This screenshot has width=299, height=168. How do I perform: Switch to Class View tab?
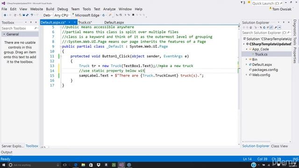[279, 146]
